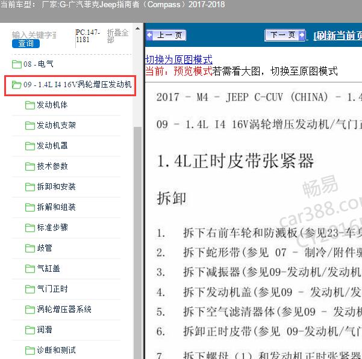Click the 查询 search button
This screenshot has width=362, height=359.
[x=26, y=43]
